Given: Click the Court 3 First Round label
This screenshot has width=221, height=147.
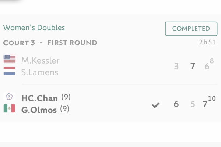Looking at the screenshot, I should pos(50,43).
